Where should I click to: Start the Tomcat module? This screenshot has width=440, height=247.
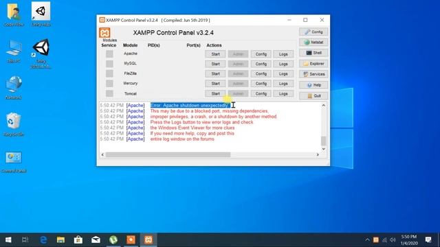(x=215, y=93)
